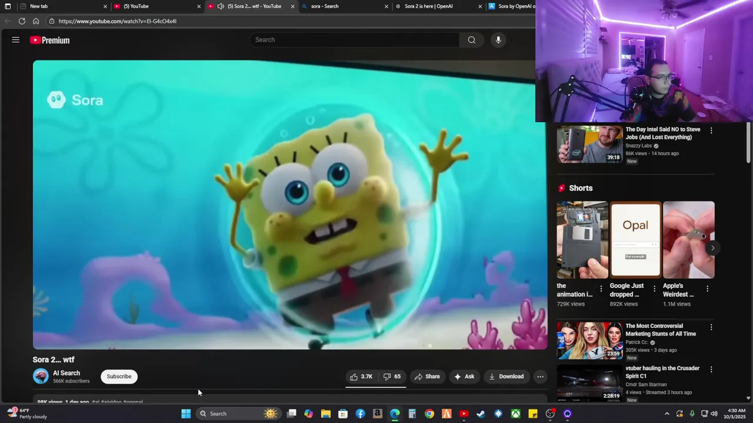The height and width of the screenshot is (423, 753).
Task: Open more actions ellipsis under the video
Action: click(540, 377)
